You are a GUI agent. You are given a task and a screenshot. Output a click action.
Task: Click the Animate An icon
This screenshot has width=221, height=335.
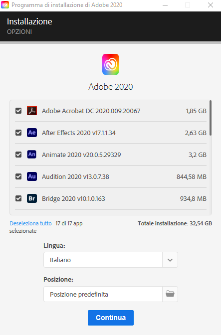click(x=32, y=155)
